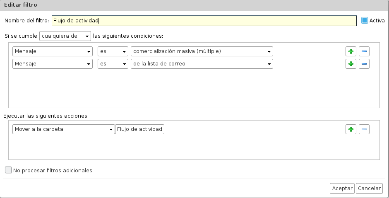Screen dimensions: 389x198
Task: Open second condition's Mensaje field dropdown
Action: pyautogui.click(x=52, y=64)
